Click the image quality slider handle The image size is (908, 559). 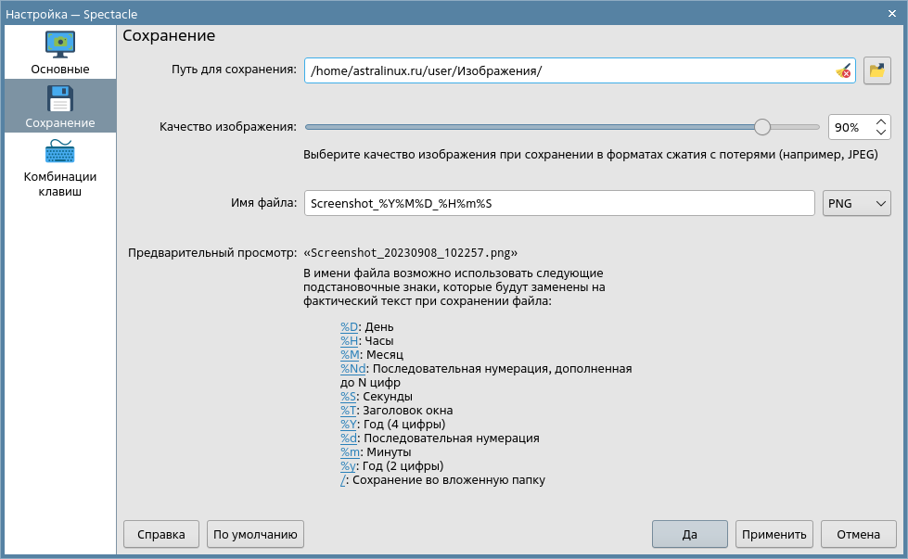pyautogui.click(x=762, y=127)
